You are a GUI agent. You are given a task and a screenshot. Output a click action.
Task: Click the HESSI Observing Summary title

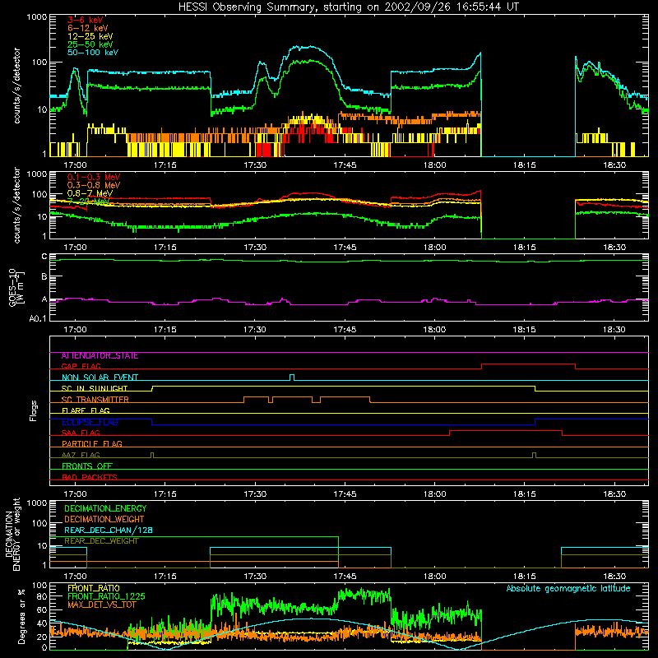pos(348,7)
